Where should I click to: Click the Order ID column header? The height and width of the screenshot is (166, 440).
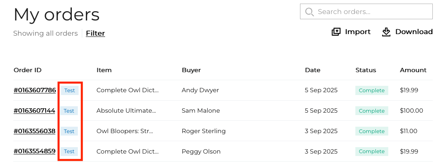click(28, 70)
